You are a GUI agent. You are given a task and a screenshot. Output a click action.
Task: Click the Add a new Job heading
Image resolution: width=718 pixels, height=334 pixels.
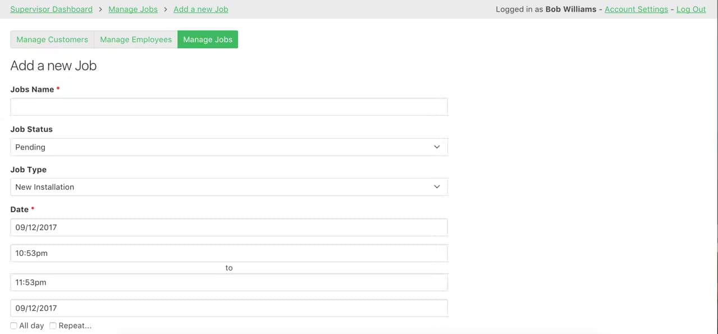point(53,66)
